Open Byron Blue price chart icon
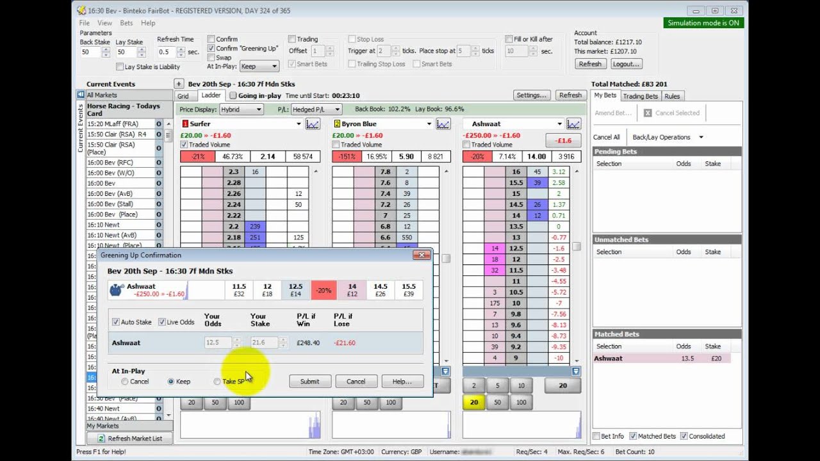 443,124
